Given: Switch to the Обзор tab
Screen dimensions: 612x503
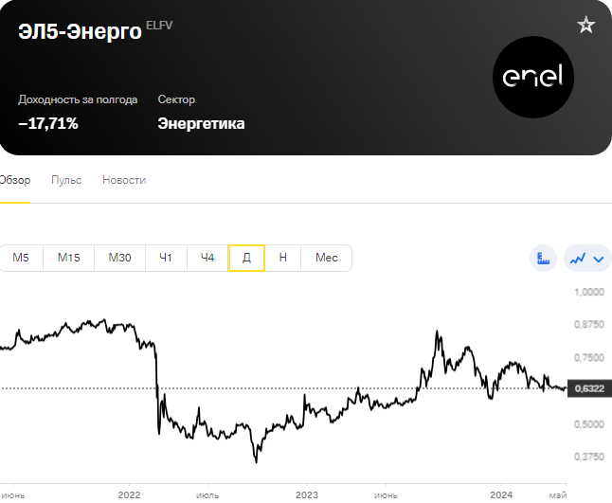Looking at the screenshot, I should (x=15, y=180).
